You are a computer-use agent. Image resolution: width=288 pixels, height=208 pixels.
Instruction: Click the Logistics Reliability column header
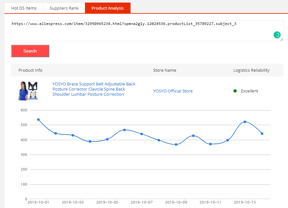pyautogui.click(x=251, y=70)
